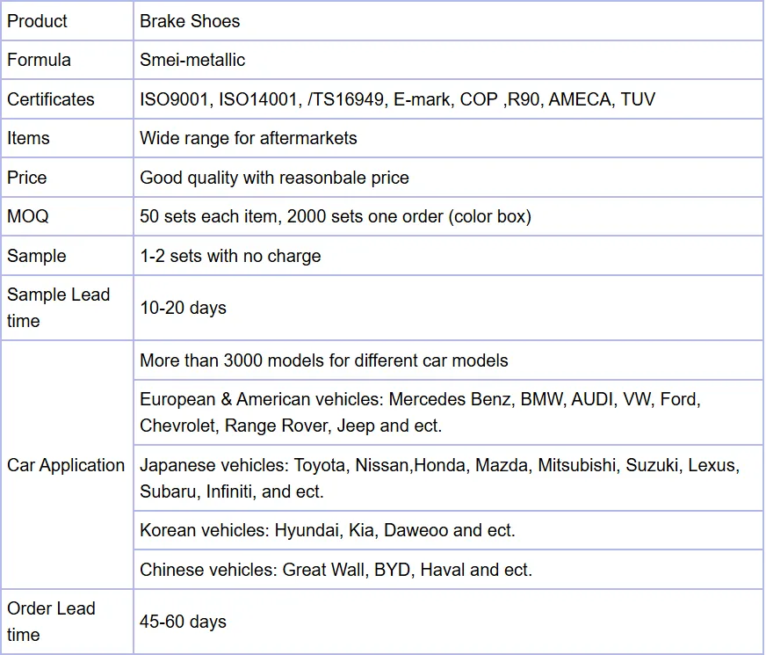This screenshot has width=766, height=655.
Task: Click the "1-2 sets with no charge" cell
Action: [x=230, y=256]
